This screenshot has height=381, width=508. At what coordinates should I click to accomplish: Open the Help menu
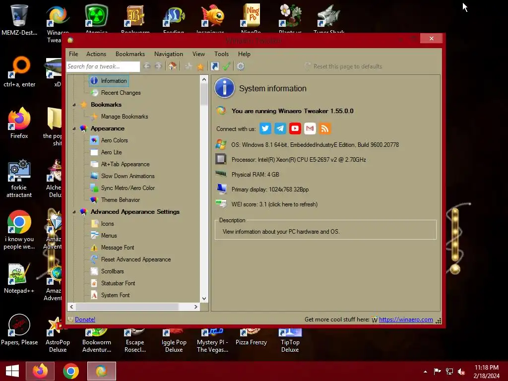(x=244, y=54)
